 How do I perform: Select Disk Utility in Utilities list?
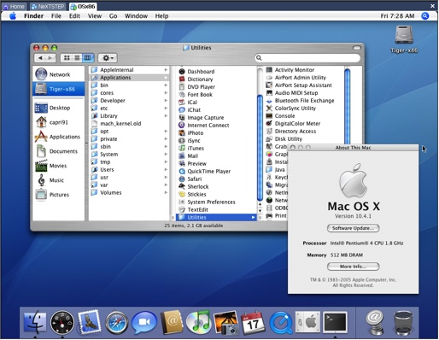(x=289, y=139)
